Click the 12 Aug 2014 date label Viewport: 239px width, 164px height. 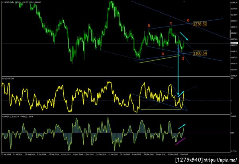[30, 154]
